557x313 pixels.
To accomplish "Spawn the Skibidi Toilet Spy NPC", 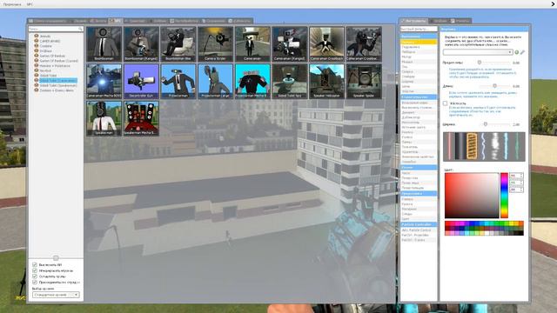I will point(290,81).
